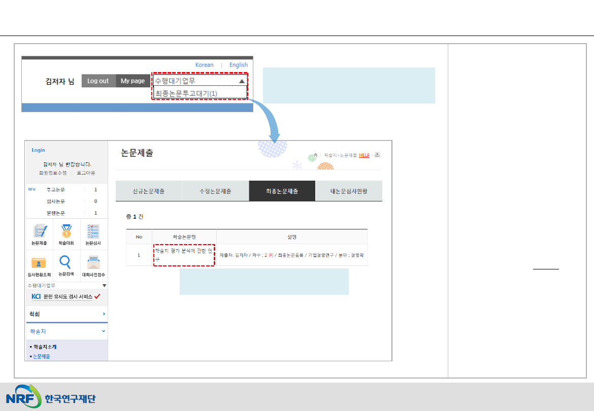
Task: Click the Log out button
Action: [98, 81]
